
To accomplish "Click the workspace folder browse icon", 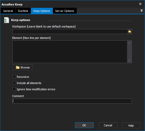I will coord(130,32).
